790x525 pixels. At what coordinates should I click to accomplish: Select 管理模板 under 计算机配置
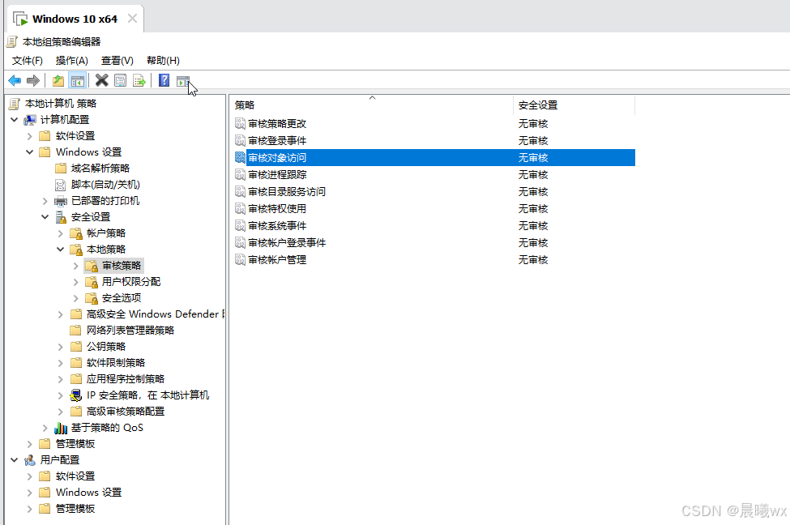point(75,444)
